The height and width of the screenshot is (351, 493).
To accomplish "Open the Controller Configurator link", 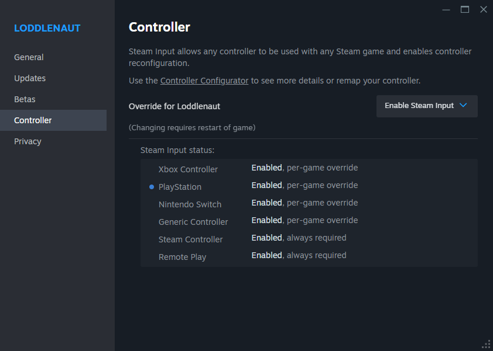I will pyautogui.click(x=204, y=81).
